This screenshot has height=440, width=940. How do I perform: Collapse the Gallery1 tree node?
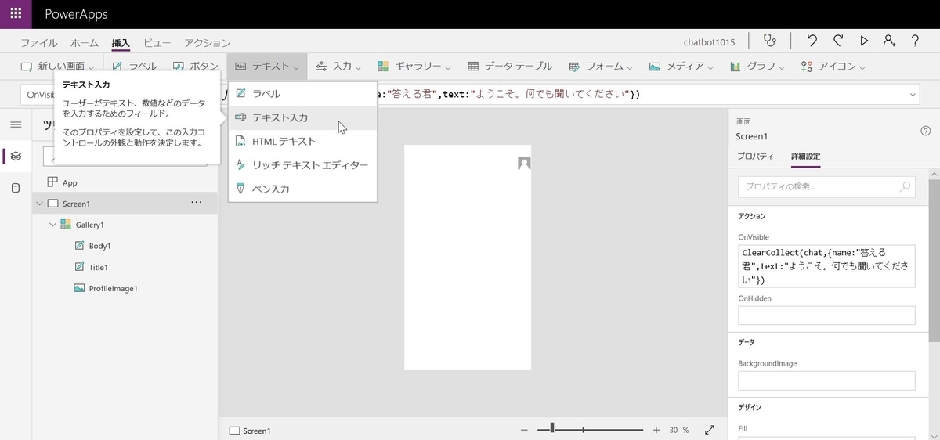pos(52,225)
